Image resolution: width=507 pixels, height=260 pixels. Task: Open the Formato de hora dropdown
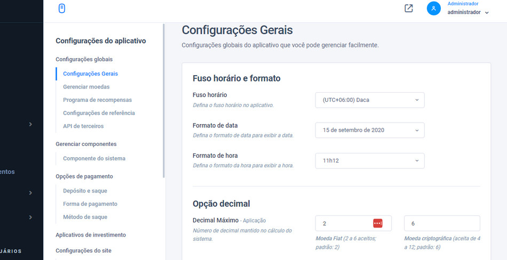coord(370,160)
